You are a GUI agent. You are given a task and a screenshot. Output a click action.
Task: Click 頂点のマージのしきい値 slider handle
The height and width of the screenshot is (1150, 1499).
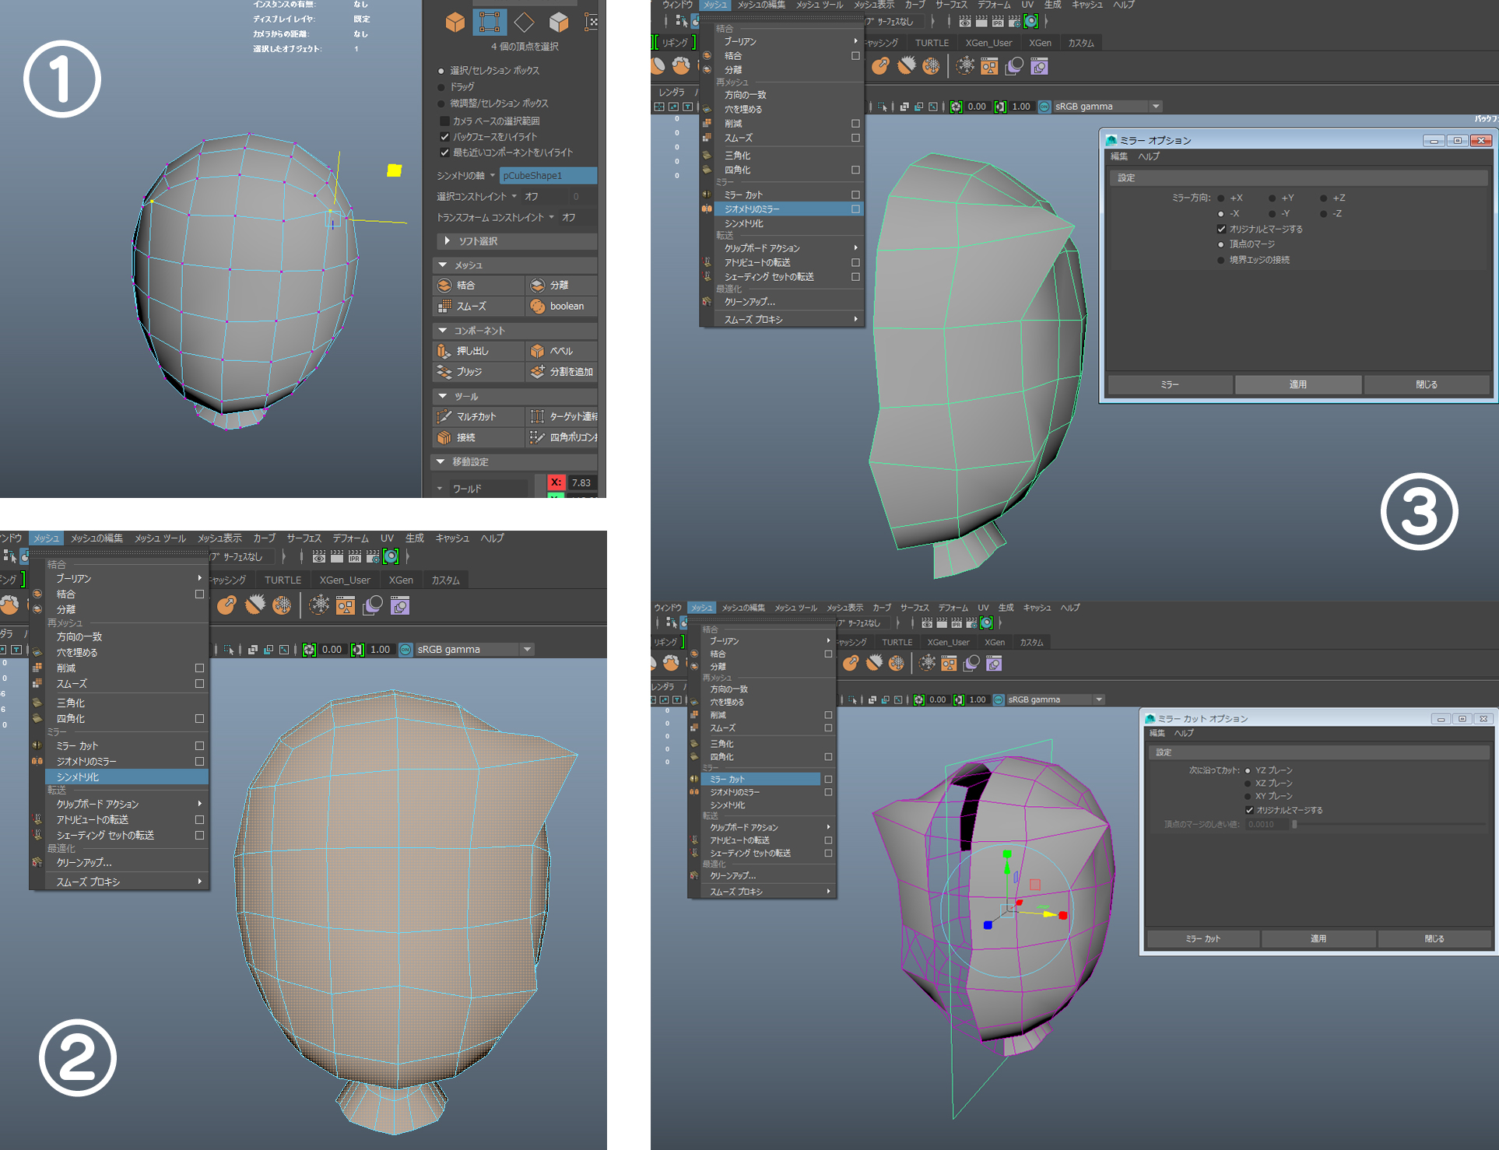click(1294, 824)
